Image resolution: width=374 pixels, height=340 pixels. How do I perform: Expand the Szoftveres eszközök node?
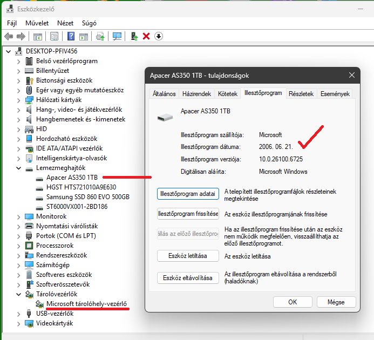point(18,275)
